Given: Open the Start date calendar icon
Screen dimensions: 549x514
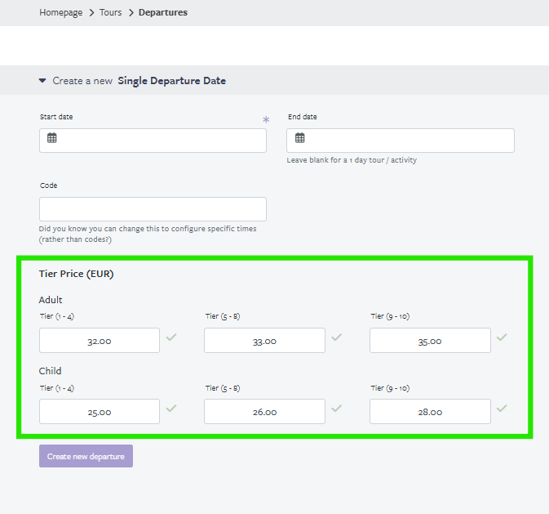Looking at the screenshot, I should [x=52, y=138].
